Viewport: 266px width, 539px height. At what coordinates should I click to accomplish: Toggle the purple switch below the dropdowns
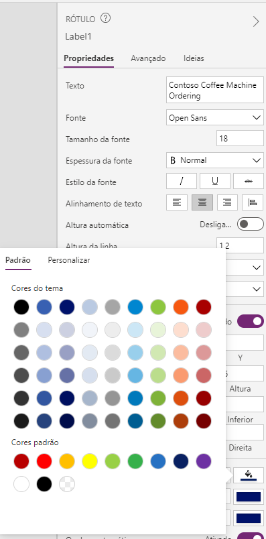tap(250, 321)
